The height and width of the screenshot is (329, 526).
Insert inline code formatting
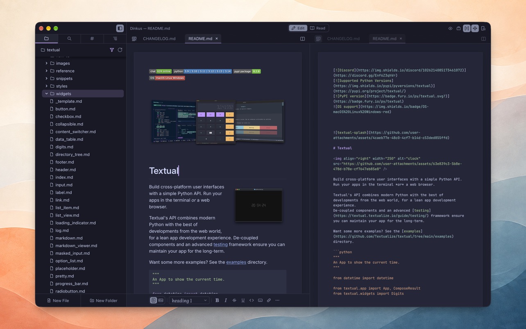pyautogui.click(x=252, y=300)
